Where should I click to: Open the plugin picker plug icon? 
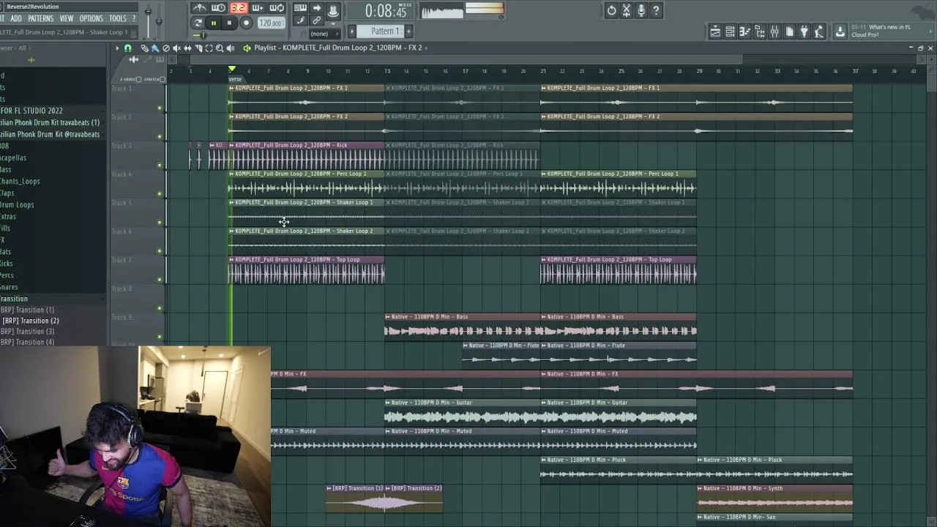[804, 31]
